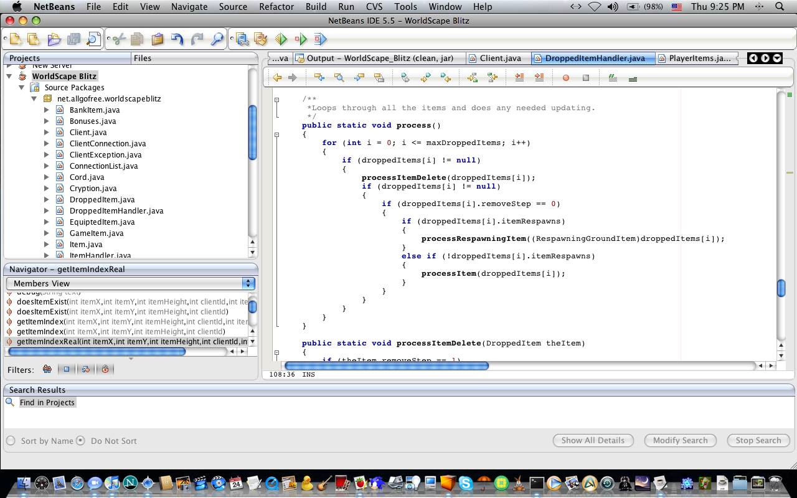
Task: Click the scroll tabs right arrow button
Action: pos(765,58)
